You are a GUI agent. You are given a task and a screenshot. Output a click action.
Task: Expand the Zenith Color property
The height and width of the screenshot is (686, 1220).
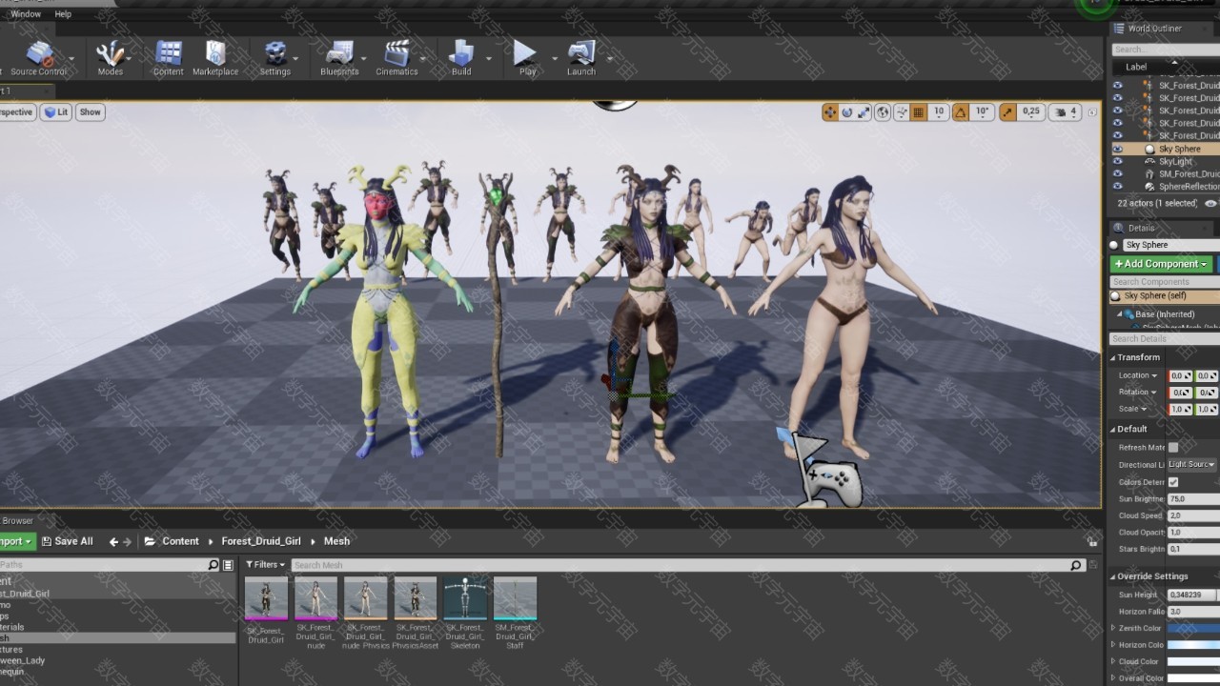click(x=1113, y=629)
